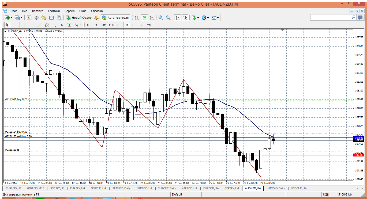Select the blue 1.07540 sell limit price label
Image resolution: width=367 pixels, height=199 pixels.
click(359, 137)
